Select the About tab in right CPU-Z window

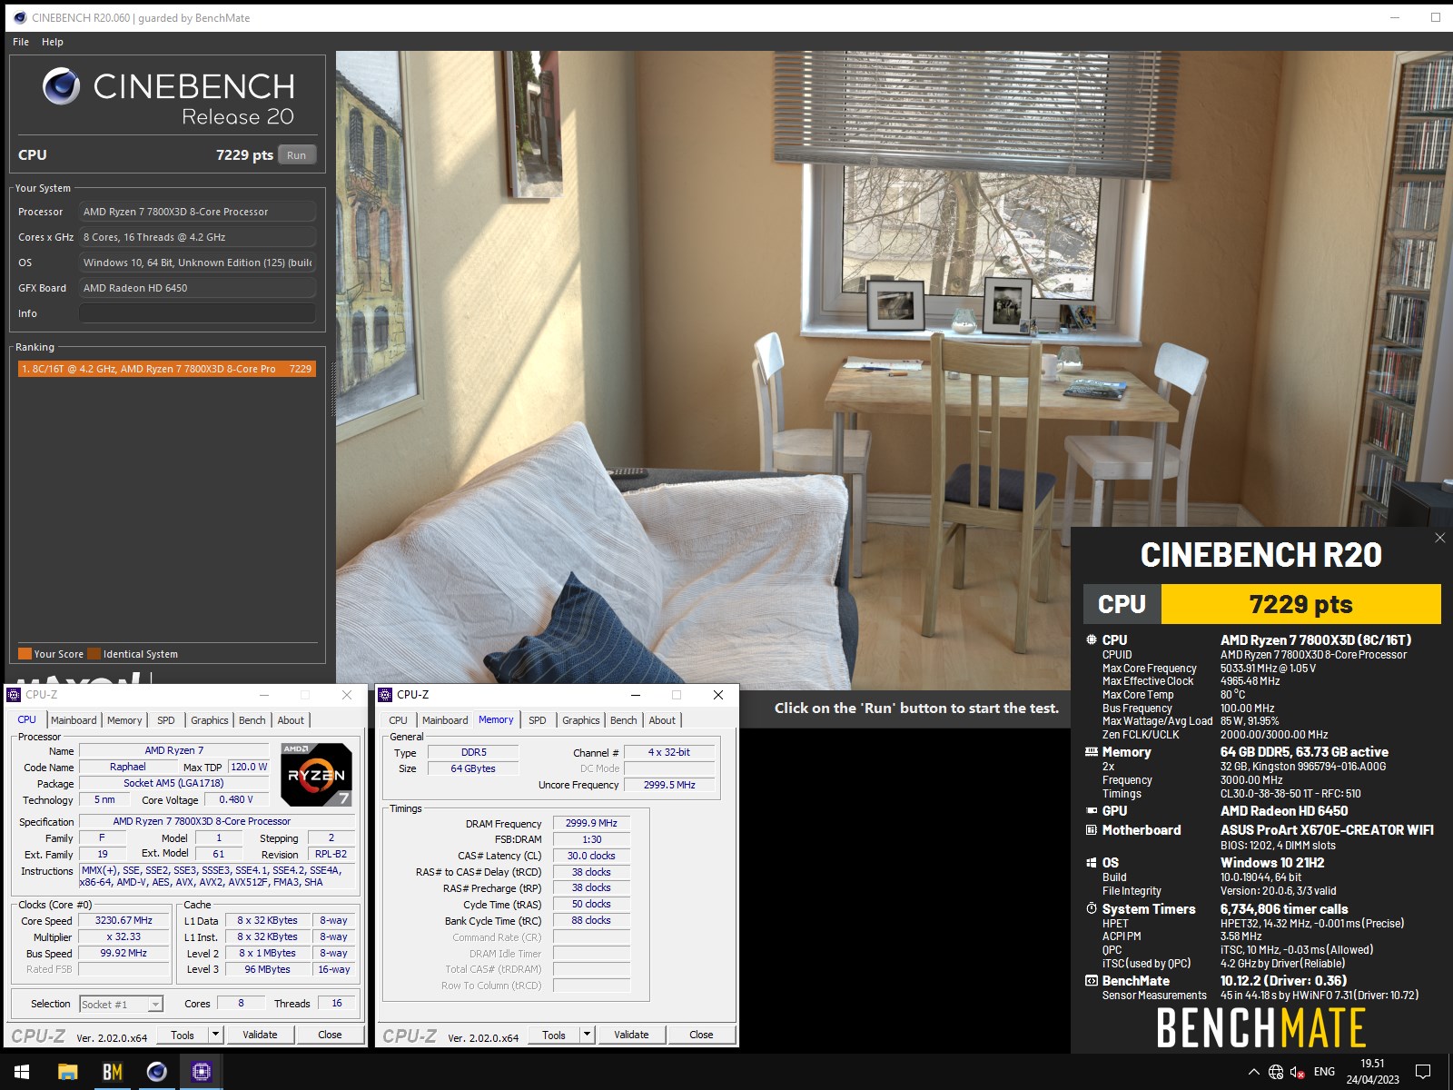[662, 720]
